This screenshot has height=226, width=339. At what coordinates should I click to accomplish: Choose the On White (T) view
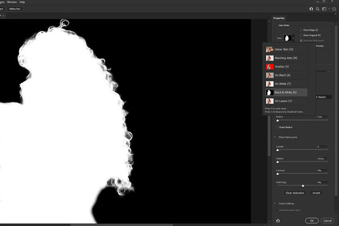286,84
